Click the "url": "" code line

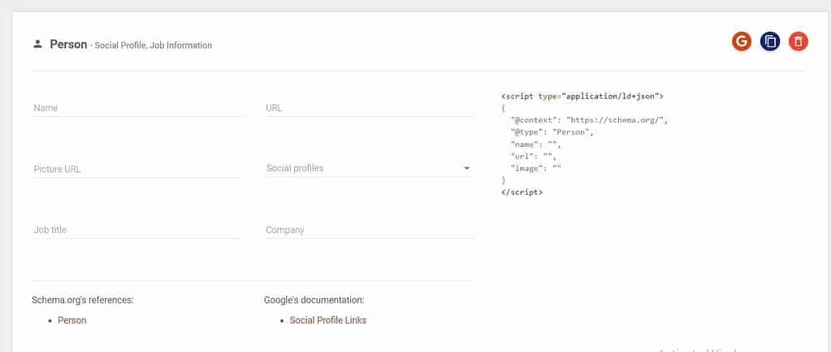click(533, 157)
